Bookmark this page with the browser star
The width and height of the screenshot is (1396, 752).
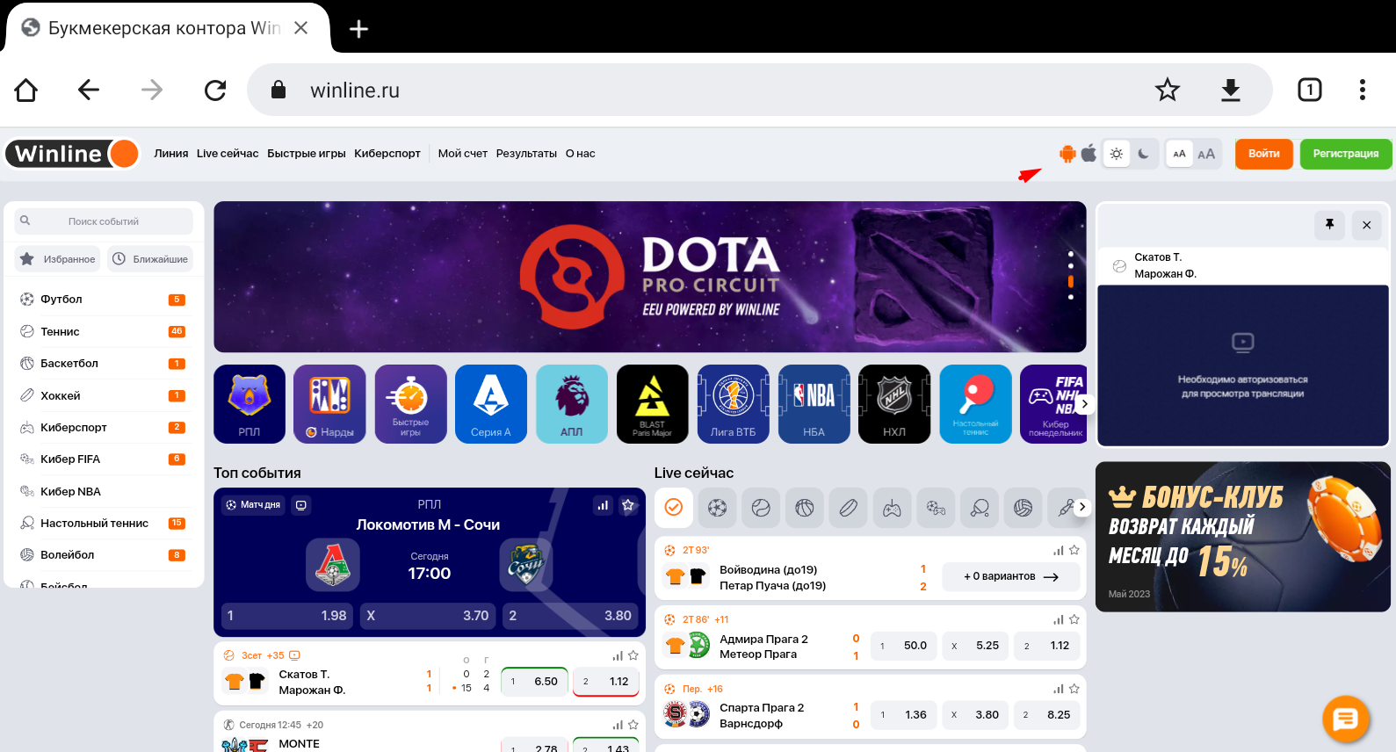coord(1167,90)
